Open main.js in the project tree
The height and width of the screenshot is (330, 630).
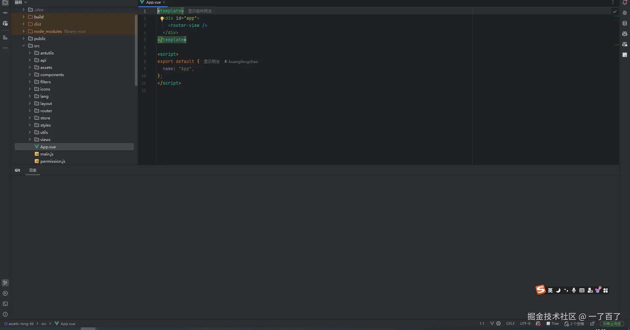pyautogui.click(x=47, y=154)
